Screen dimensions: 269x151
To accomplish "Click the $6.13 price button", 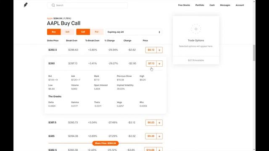I will point(151,50).
